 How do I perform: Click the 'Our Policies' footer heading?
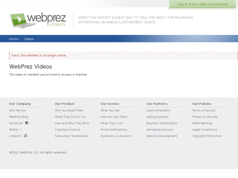tap(202, 104)
